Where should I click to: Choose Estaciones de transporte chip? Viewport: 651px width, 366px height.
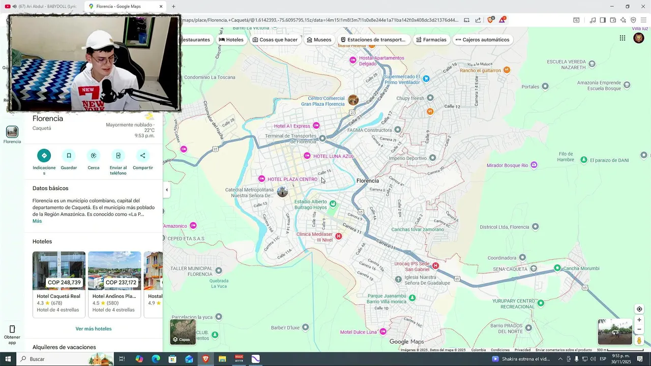click(x=373, y=40)
